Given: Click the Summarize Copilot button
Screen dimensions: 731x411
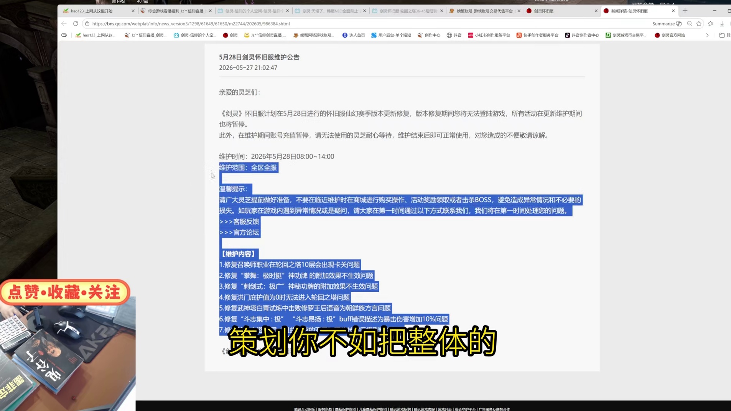Looking at the screenshot, I should (667, 24).
